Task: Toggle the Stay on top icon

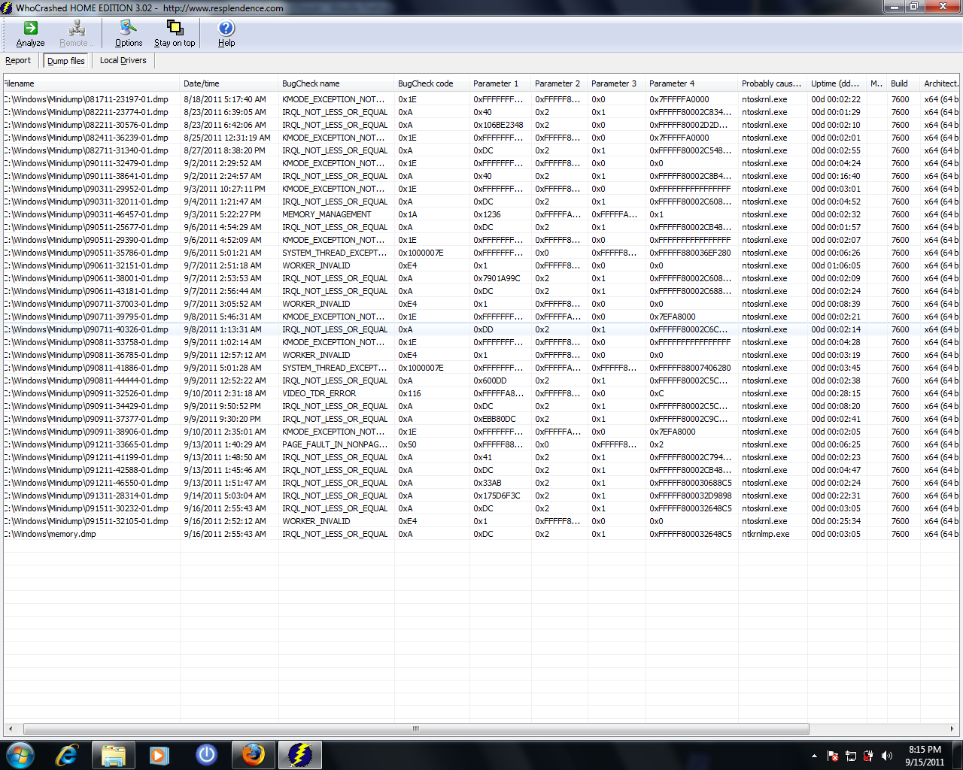Action: 175,34
